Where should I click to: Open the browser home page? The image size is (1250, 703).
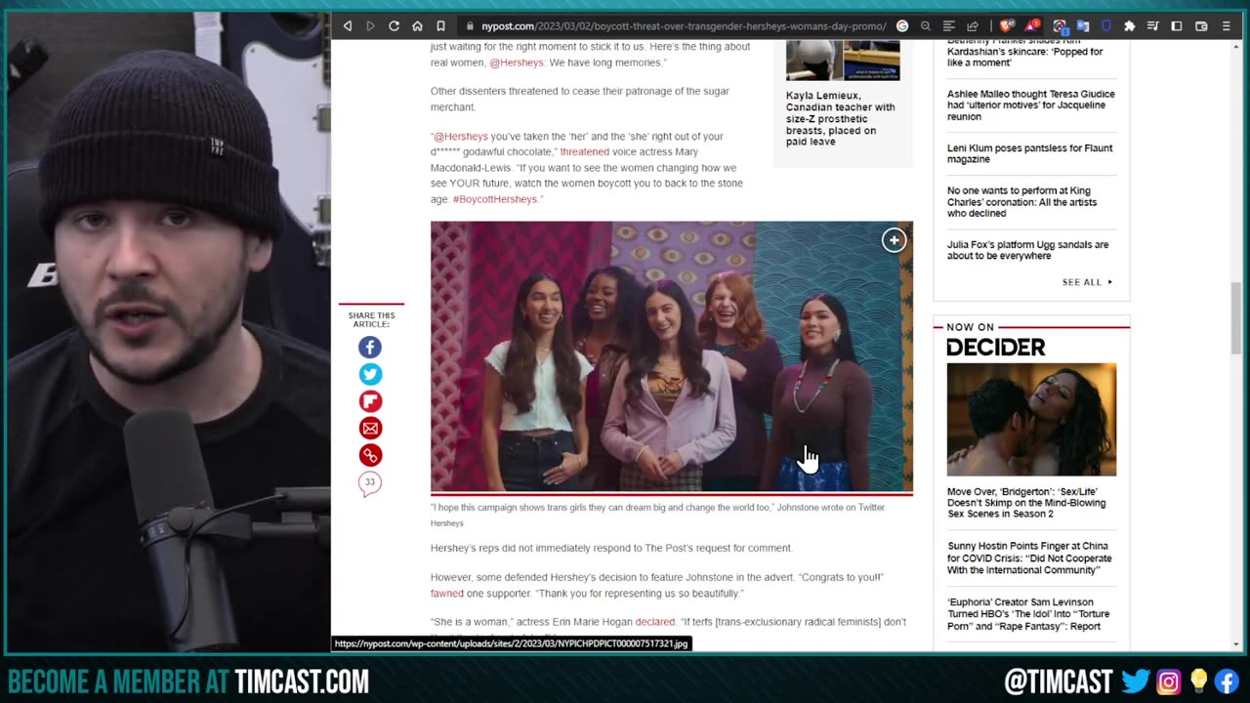pyautogui.click(x=417, y=26)
